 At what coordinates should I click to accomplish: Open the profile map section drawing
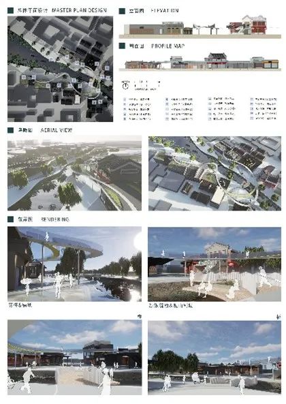pos(200,61)
